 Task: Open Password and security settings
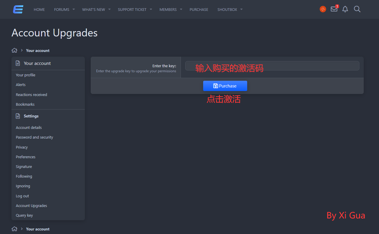(34, 137)
